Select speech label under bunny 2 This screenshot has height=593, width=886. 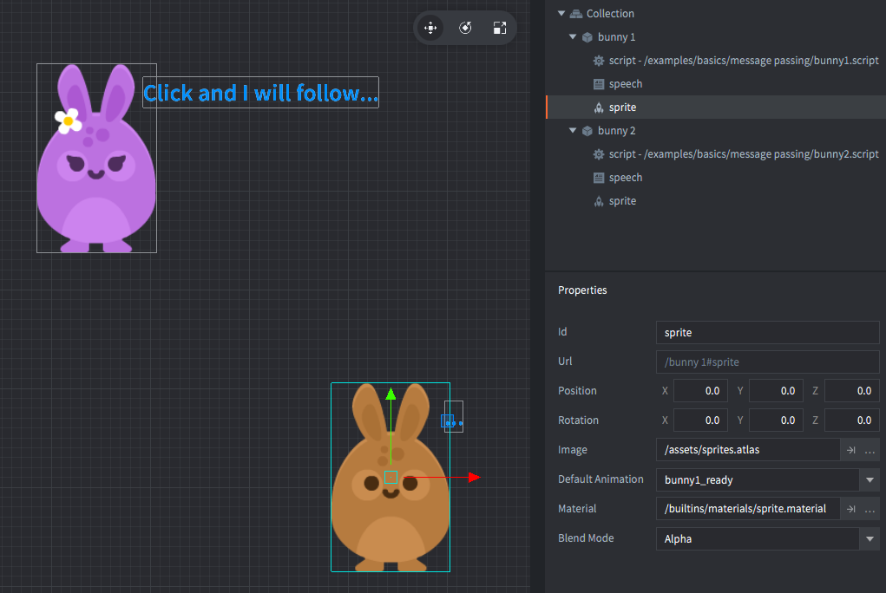(x=716, y=178)
